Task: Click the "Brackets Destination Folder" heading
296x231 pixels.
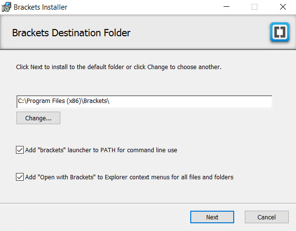Action: [x=71, y=33]
